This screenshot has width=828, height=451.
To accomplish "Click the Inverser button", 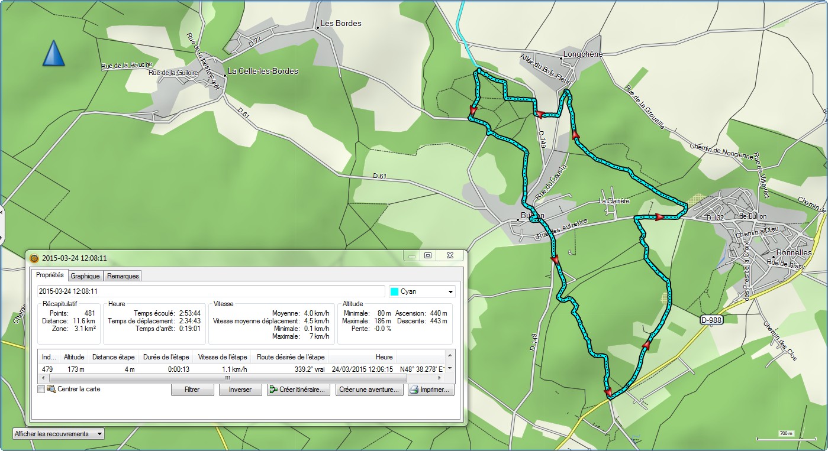I will 240,390.
